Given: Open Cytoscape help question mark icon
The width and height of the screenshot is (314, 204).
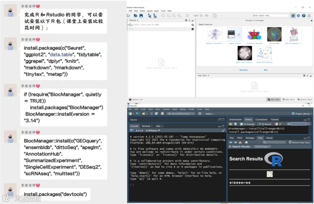Looking at the screenshot, I should click(x=304, y=16).
